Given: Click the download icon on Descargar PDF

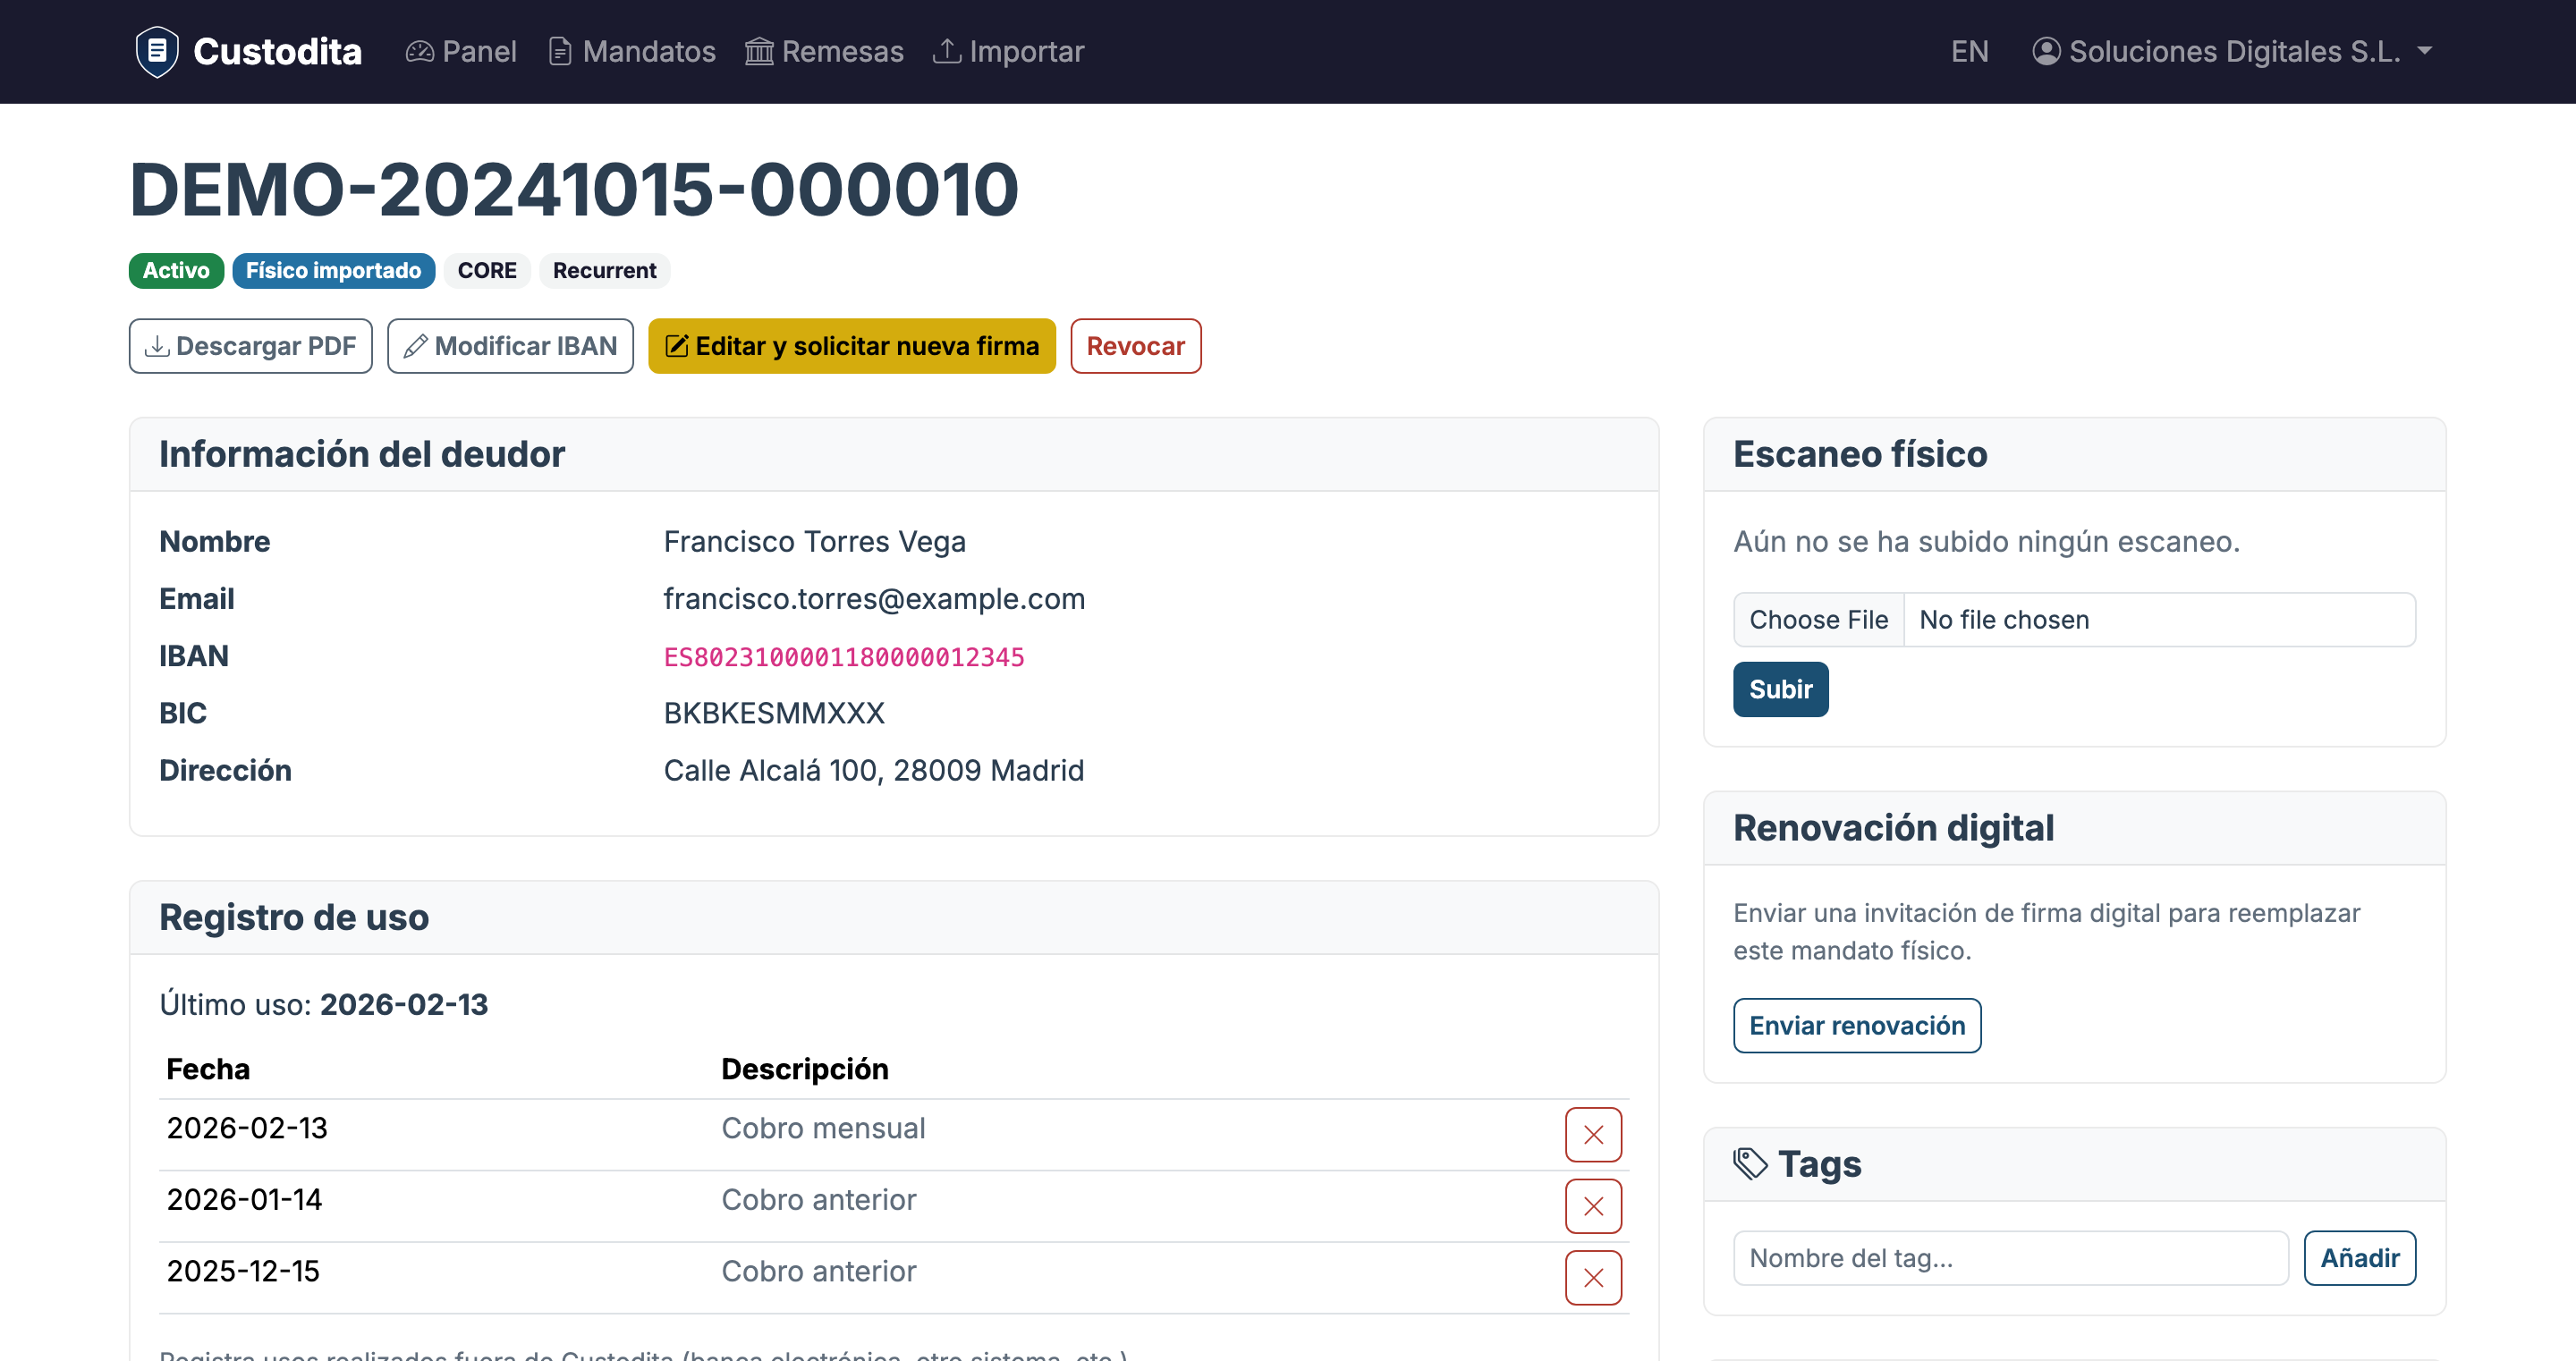Looking at the screenshot, I should click(x=158, y=346).
